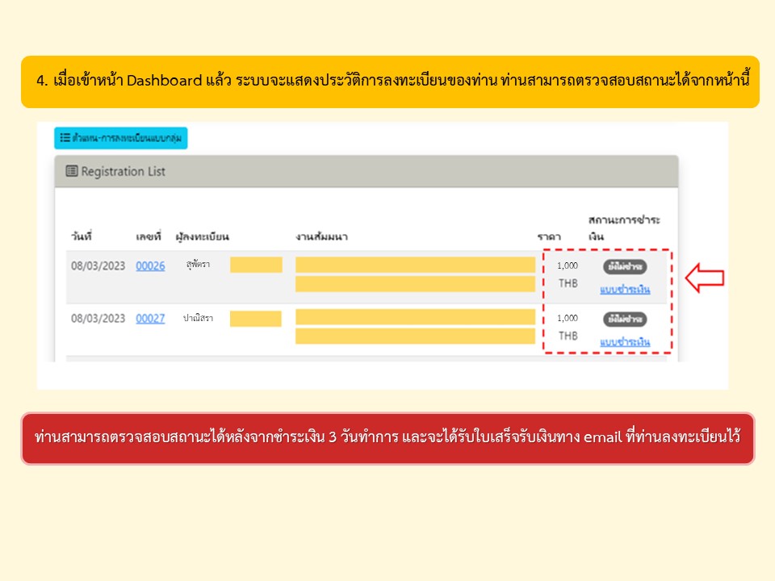Click the ผู้ลงทะเบียน column header
775x581 pixels.
[x=202, y=236]
